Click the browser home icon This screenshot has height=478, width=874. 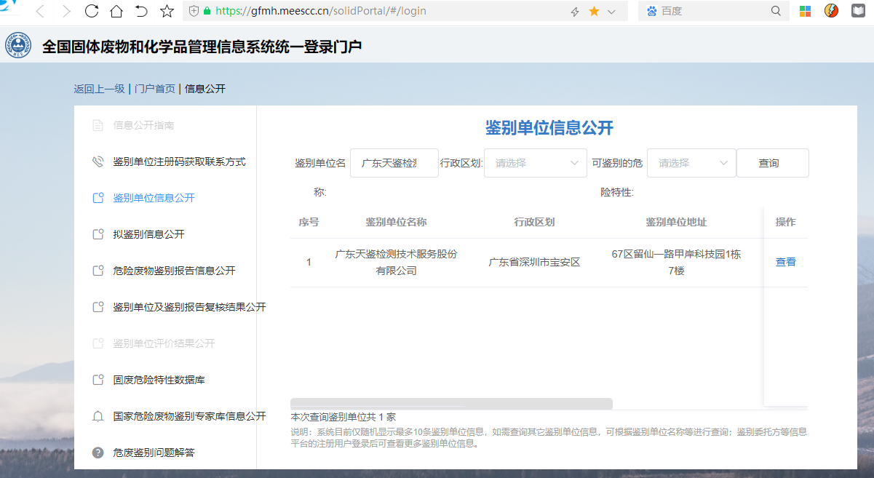tap(116, 11)
